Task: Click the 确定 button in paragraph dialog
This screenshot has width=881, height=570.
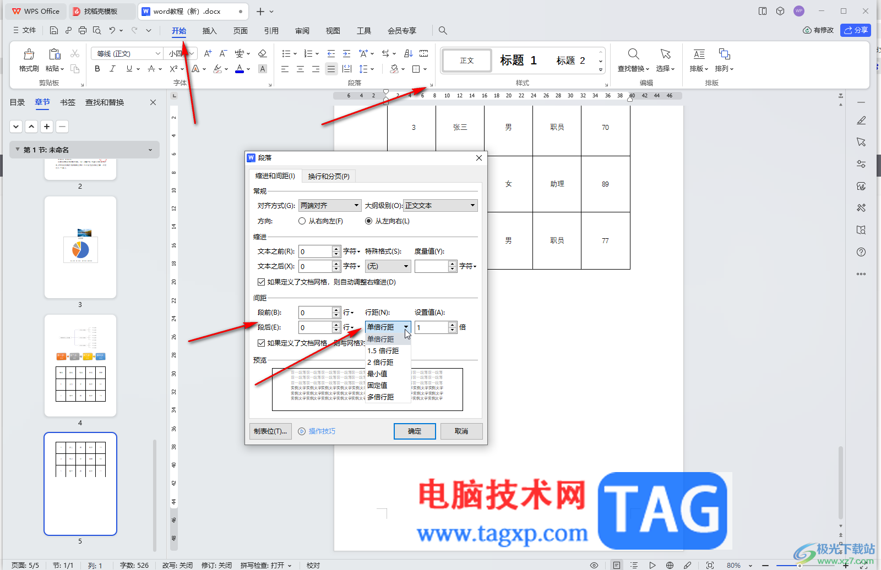Action: (x=415, y=431)
